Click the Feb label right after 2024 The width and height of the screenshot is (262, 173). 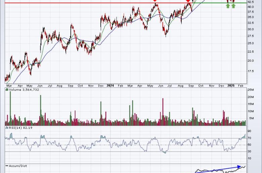[120, 85]
